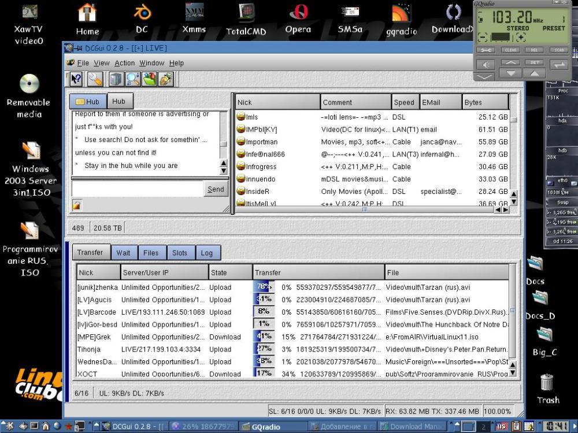Open the hub list server toolbar icon
This screenshot has width=578, height=433.
pyautogui.click(x=116, y=79)
